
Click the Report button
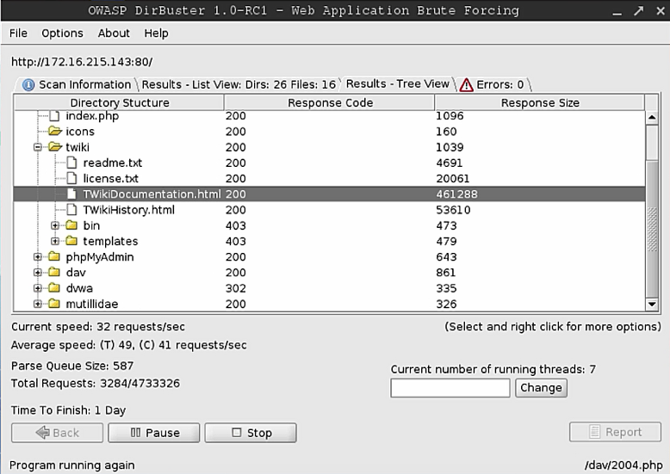point(615,432)
